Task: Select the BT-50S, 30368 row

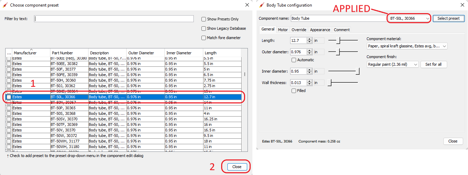Action: (x=124, y=113)
